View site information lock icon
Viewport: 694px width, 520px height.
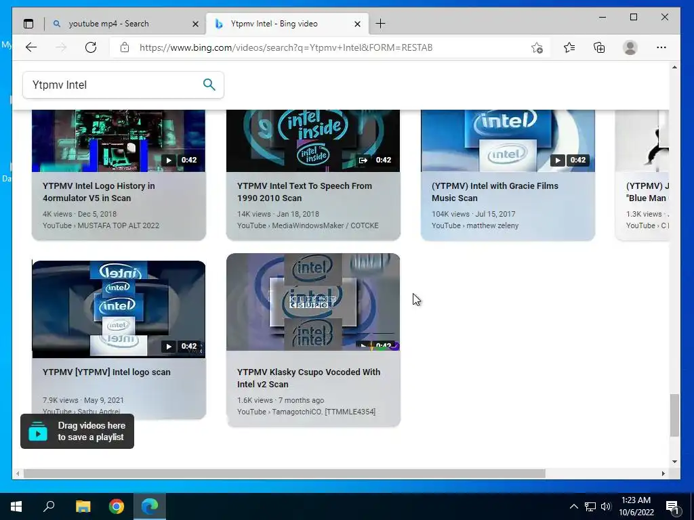125,47
